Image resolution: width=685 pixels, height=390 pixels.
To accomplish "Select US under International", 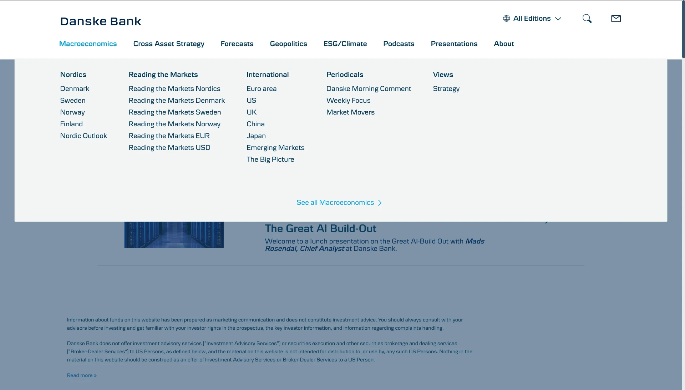I will [x=251, y=100].
